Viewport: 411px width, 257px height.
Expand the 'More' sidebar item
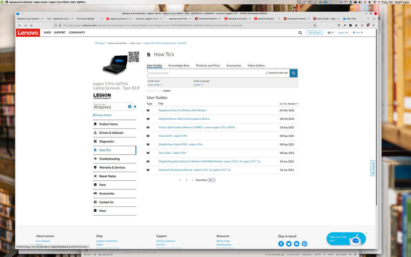tap(115, 211)
